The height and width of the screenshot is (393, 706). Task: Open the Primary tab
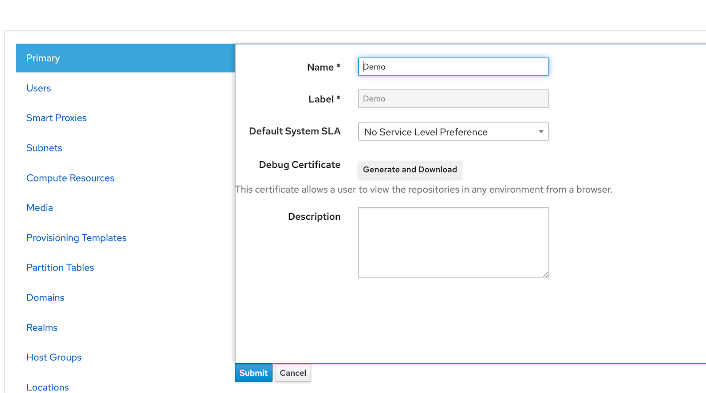pos(43,58)
